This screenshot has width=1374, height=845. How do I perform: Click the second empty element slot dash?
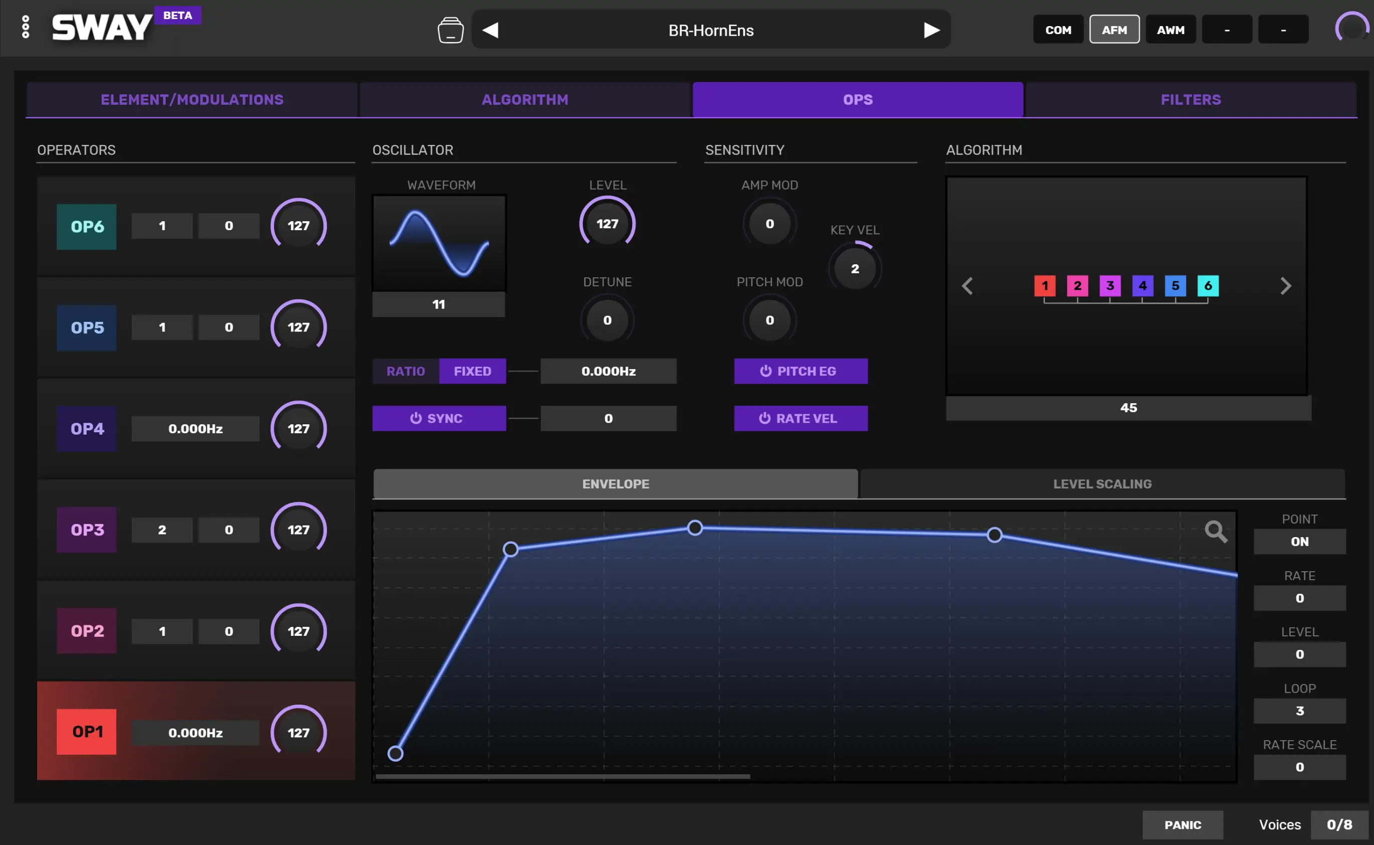(1283, 30)
